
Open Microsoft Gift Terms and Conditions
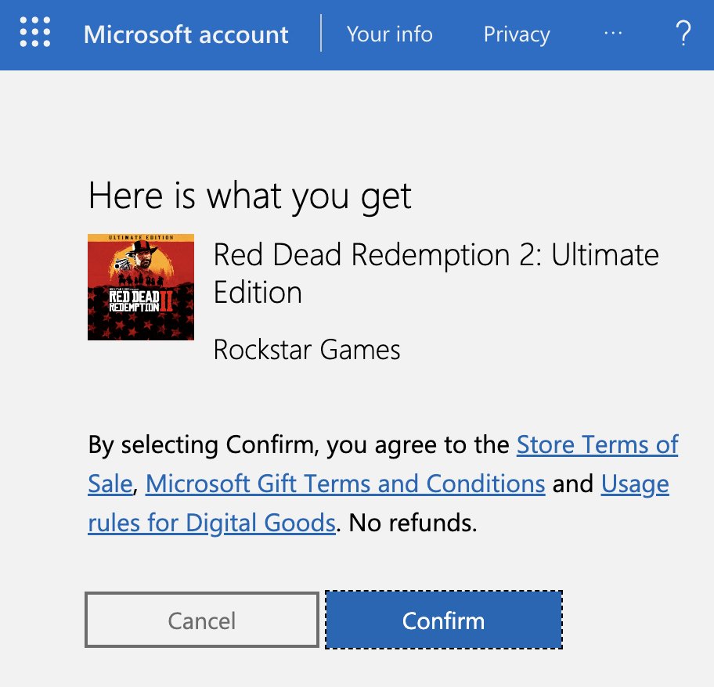pyautogui.click(x=347, y=484)
